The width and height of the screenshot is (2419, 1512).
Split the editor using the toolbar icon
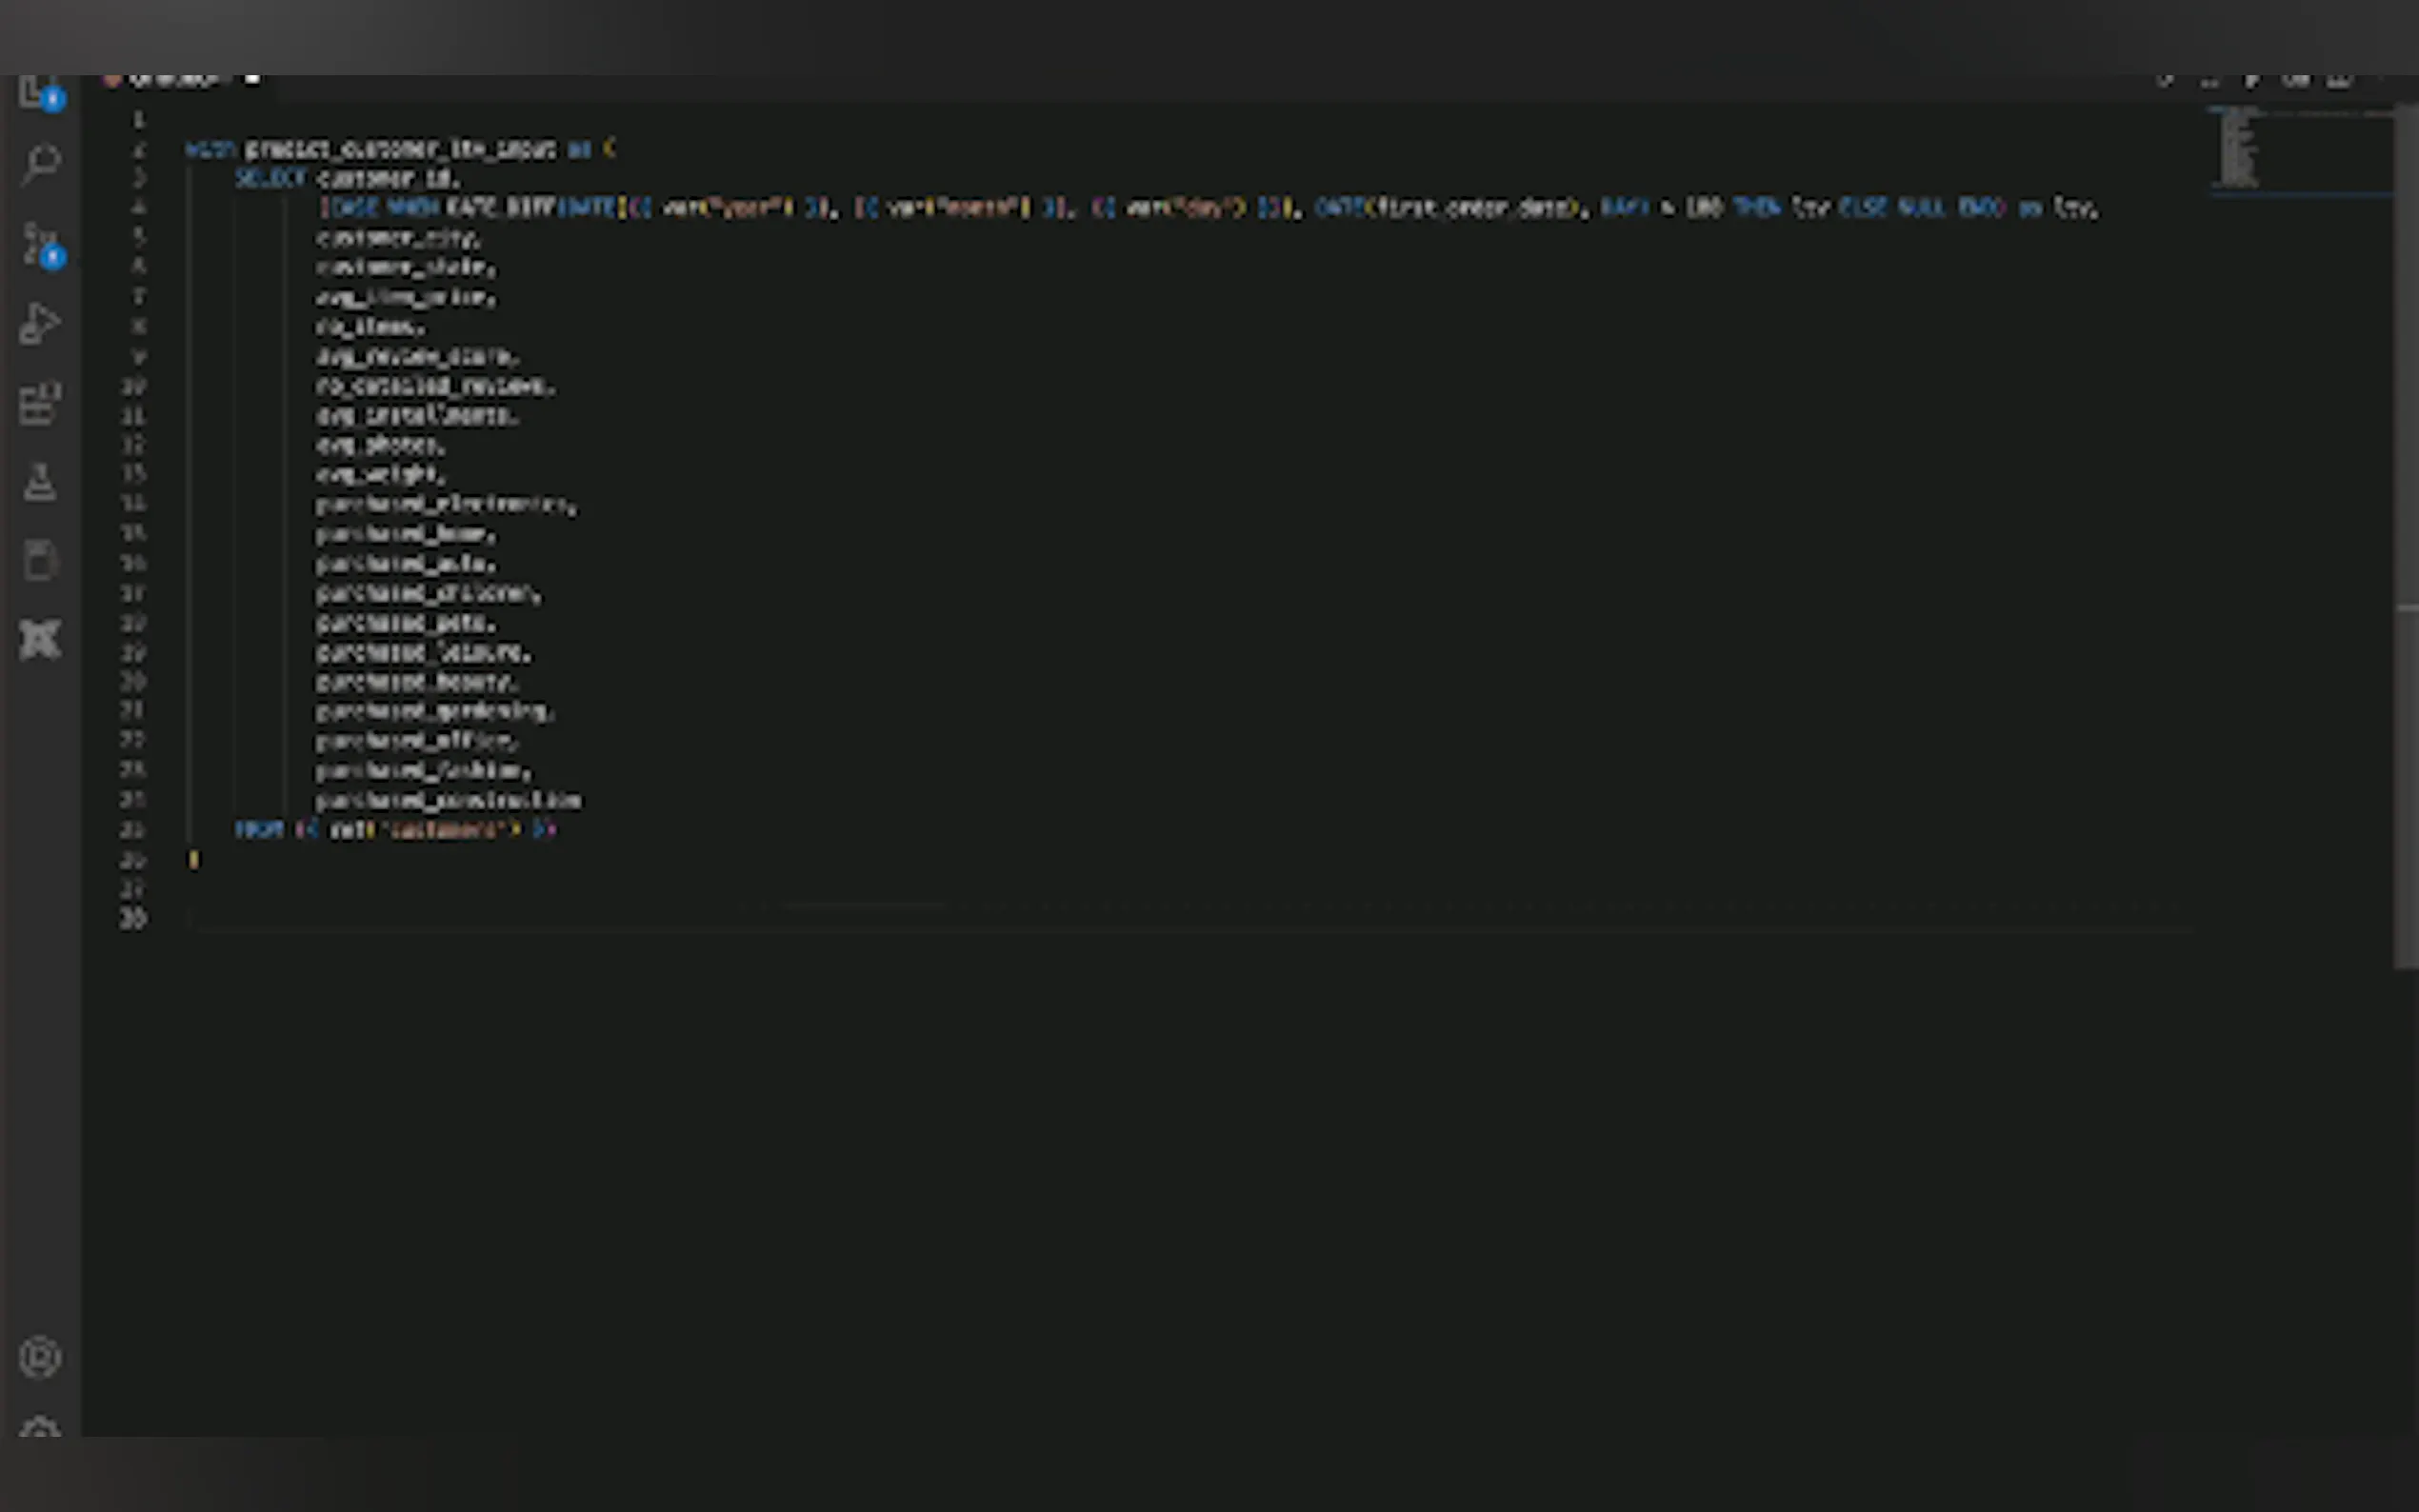(2294, 80)
